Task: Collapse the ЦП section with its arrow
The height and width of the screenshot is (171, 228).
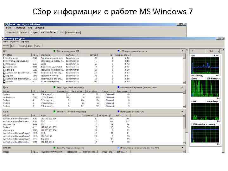Action: (182, 51)
